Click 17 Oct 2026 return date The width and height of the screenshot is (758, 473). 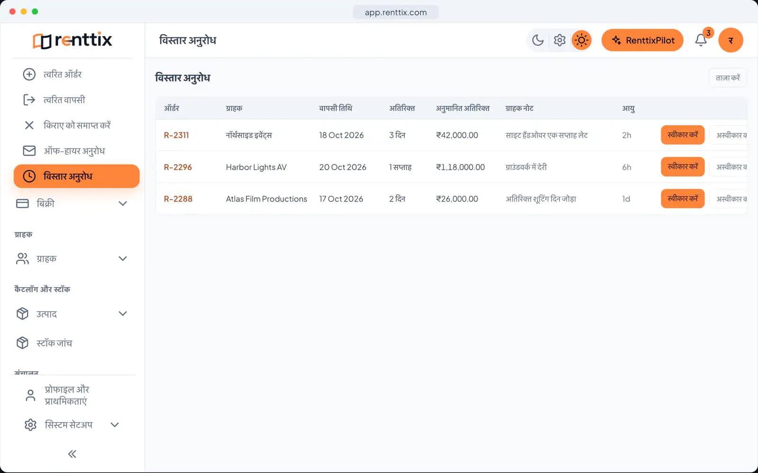coord(341,199)
